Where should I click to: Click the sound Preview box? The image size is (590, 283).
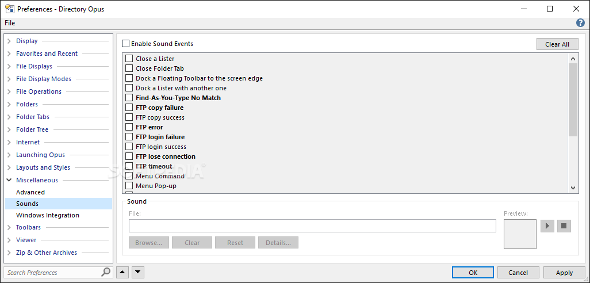520,234
